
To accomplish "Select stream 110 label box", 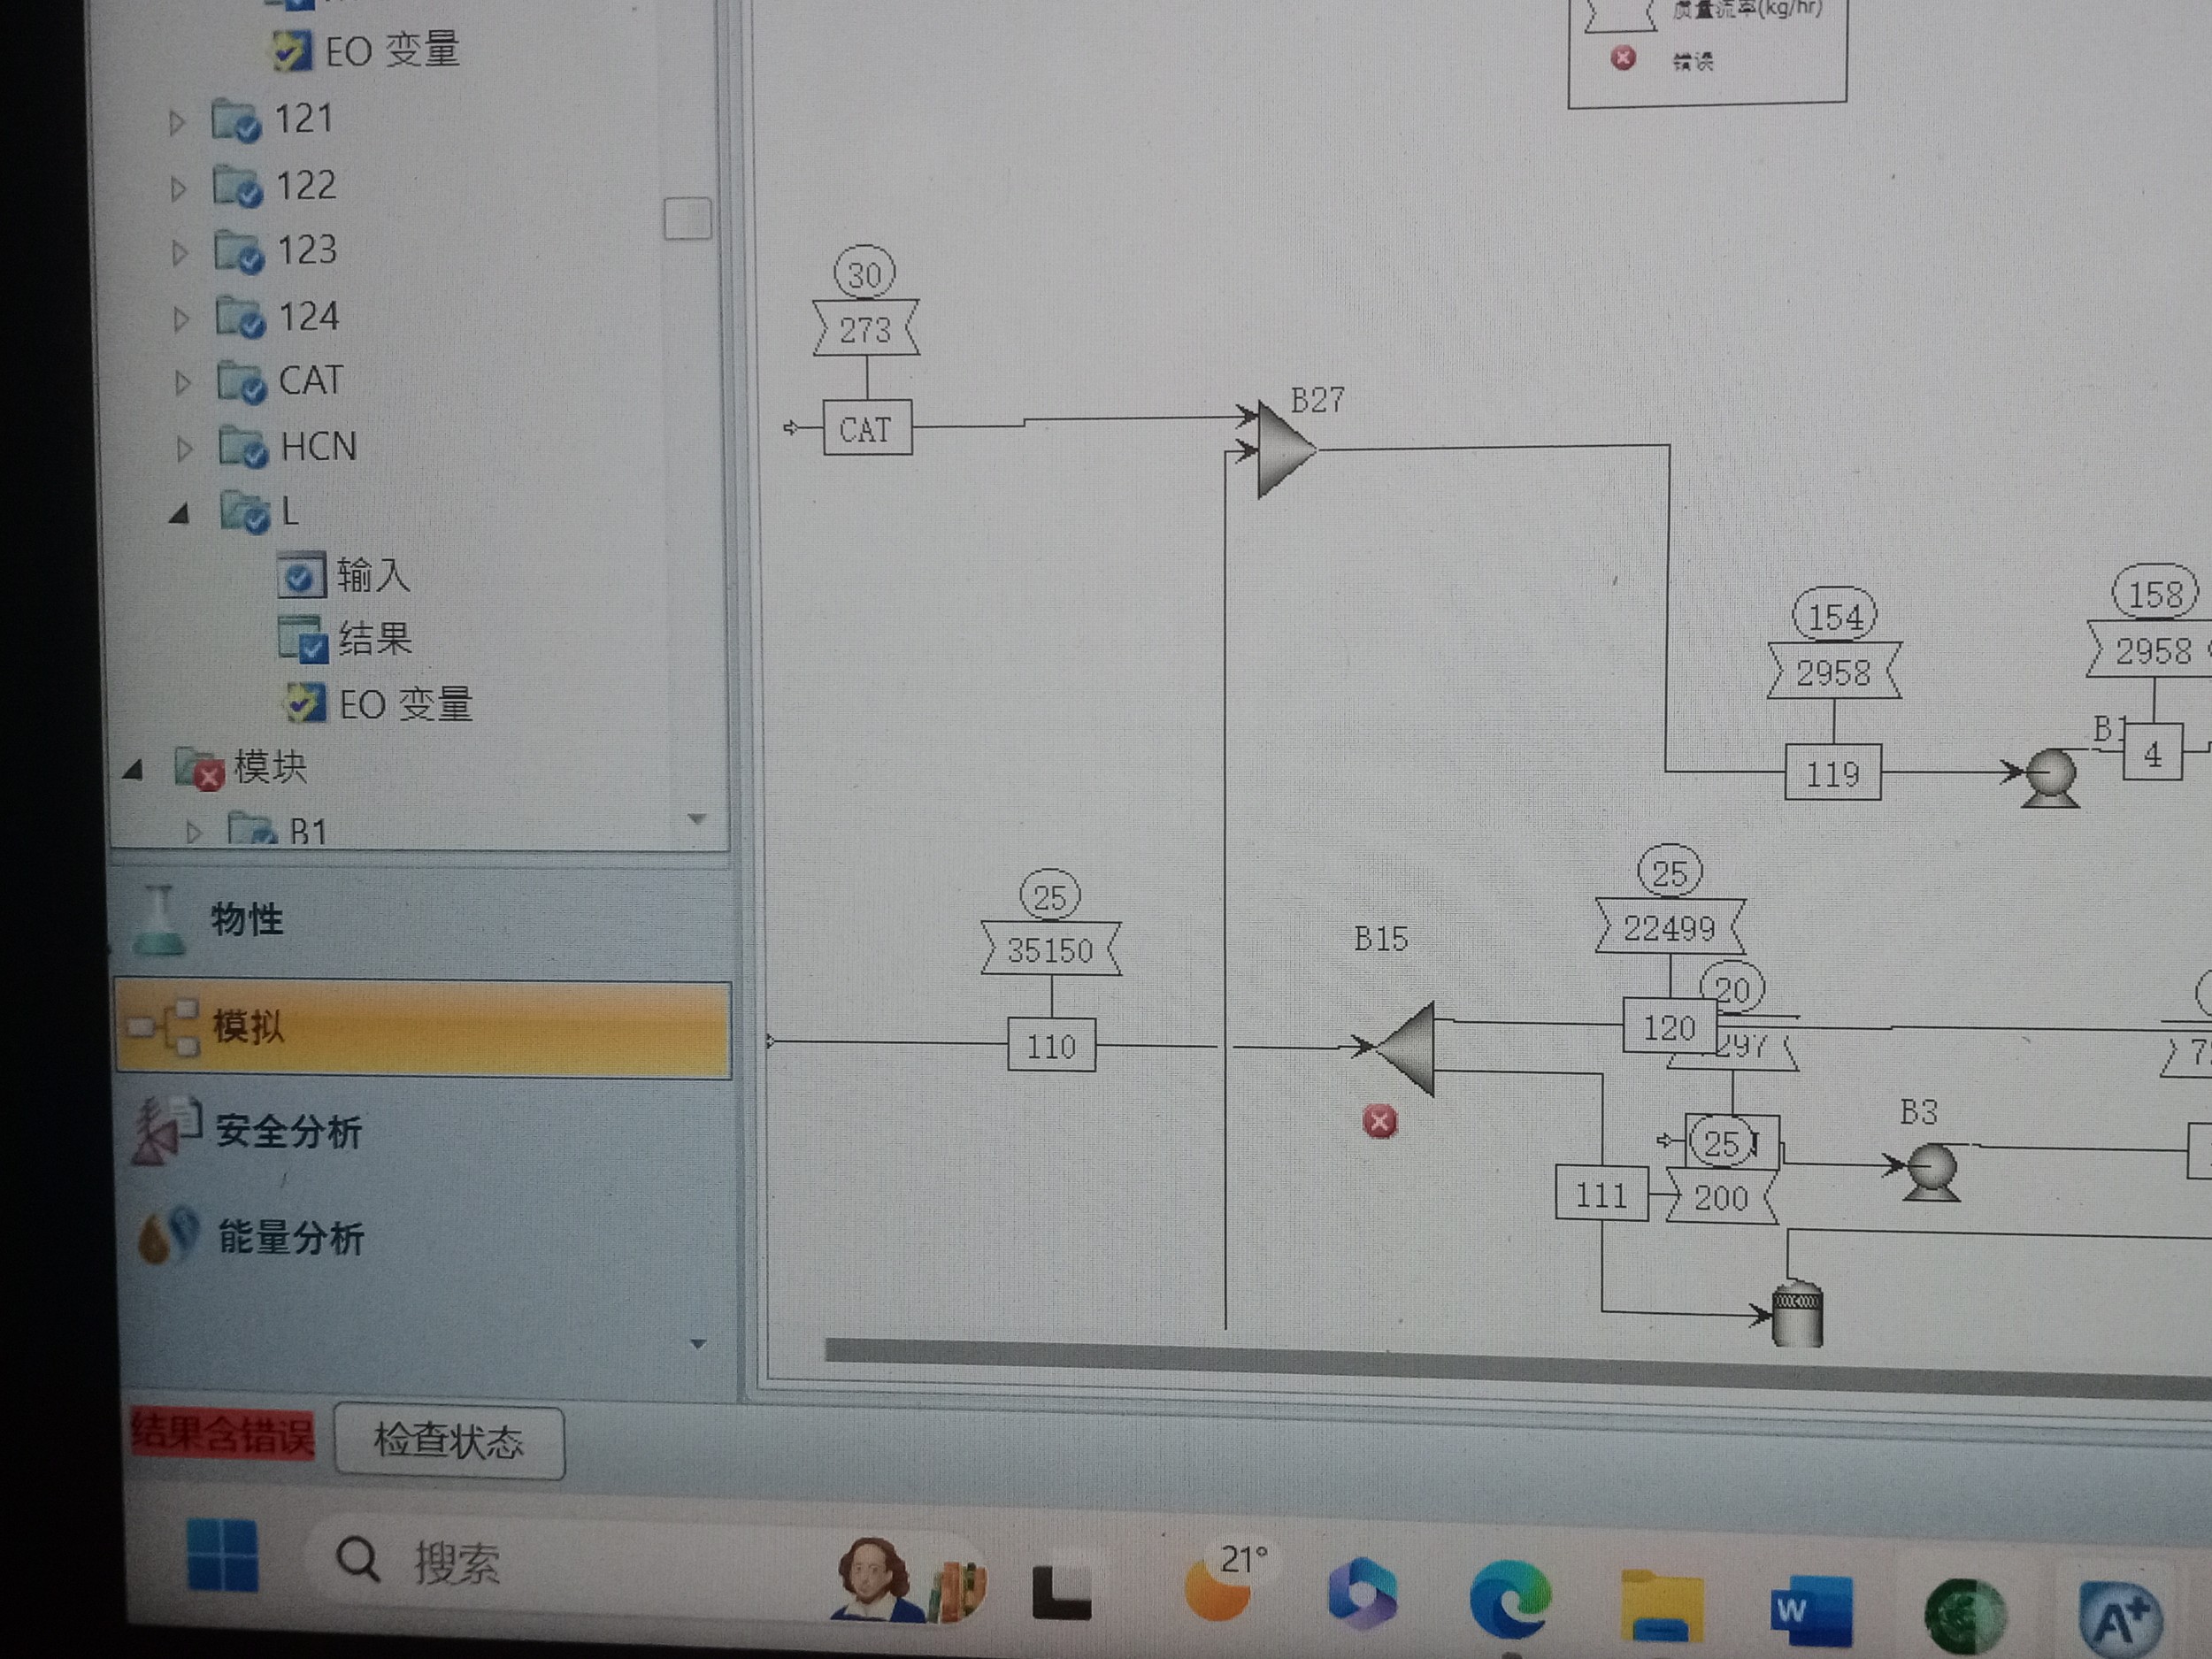I will 1051,1045.
